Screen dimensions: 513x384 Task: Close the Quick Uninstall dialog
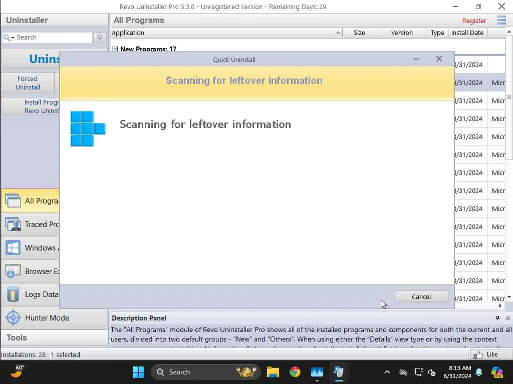pos(439,59)
